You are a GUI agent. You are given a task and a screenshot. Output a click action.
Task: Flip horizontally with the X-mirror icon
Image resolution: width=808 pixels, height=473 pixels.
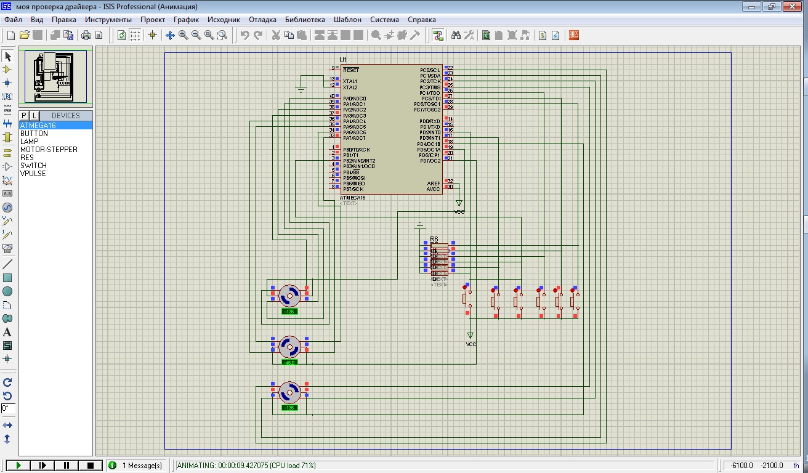click(x=7, y=426)
